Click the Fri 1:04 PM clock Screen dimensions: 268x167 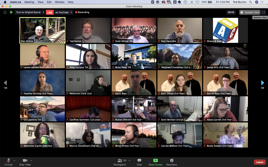(x=223, y=2)
